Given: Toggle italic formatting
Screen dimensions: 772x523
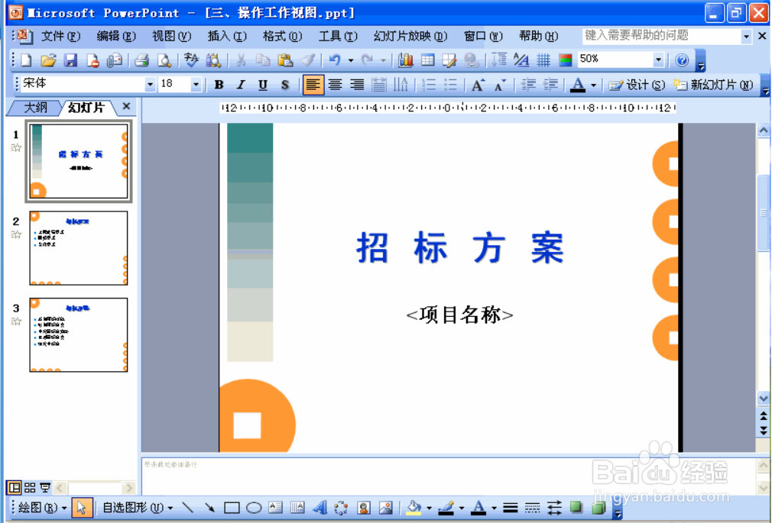Looking at the screenshot, I should pos(241,85).
